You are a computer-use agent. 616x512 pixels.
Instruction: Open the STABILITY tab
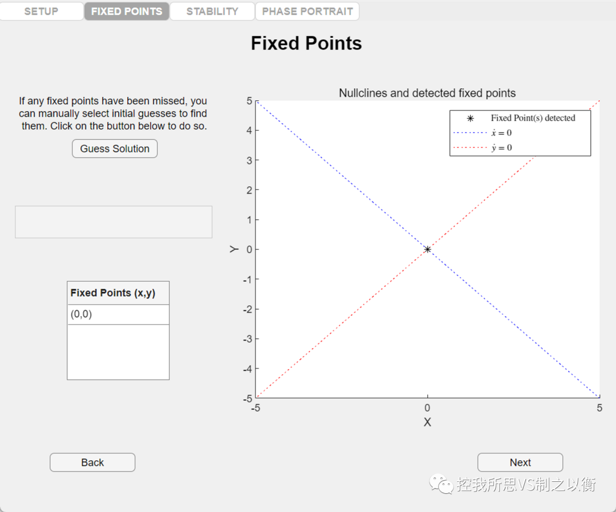coord(212,11)
